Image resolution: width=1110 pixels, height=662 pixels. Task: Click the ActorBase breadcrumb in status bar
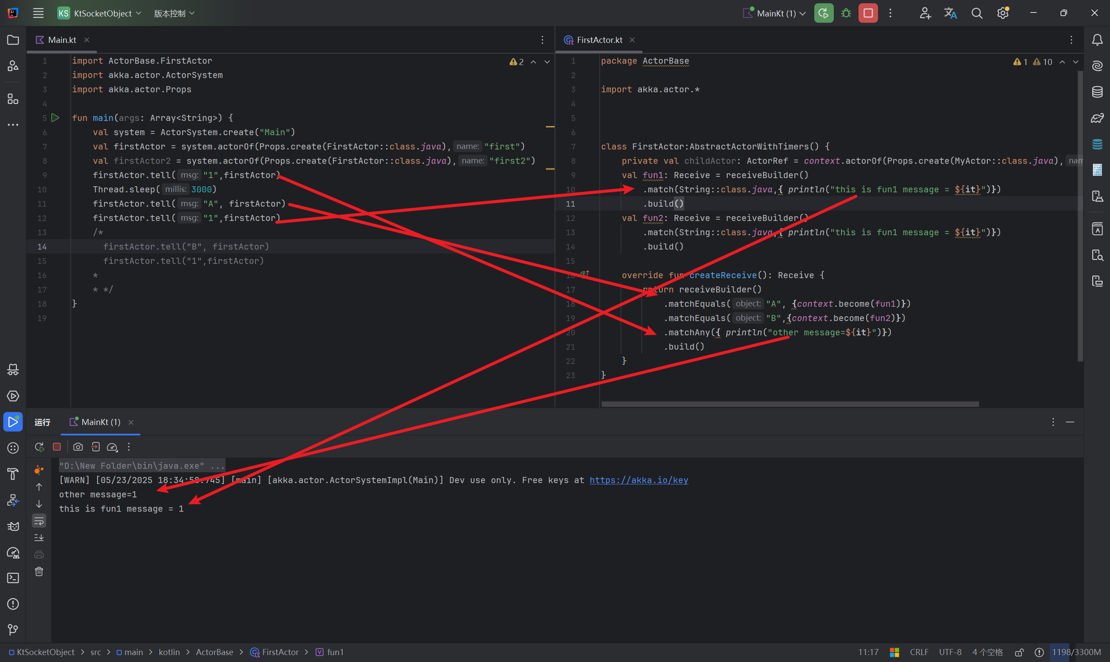[214, 652]
